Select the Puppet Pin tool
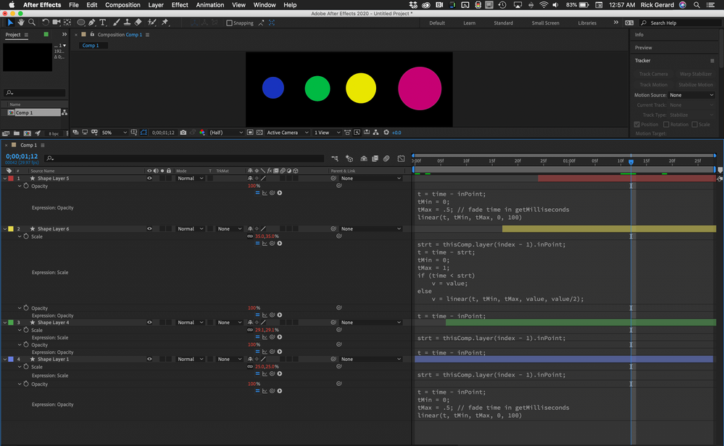Image resolution: width=724 pixels, height=446 pixels. click(x=165, y=22)
